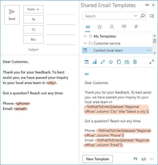Switch to the hashtag shortcuts tab
The height and width of the screenshot is (165, 158).
(136, 27)
